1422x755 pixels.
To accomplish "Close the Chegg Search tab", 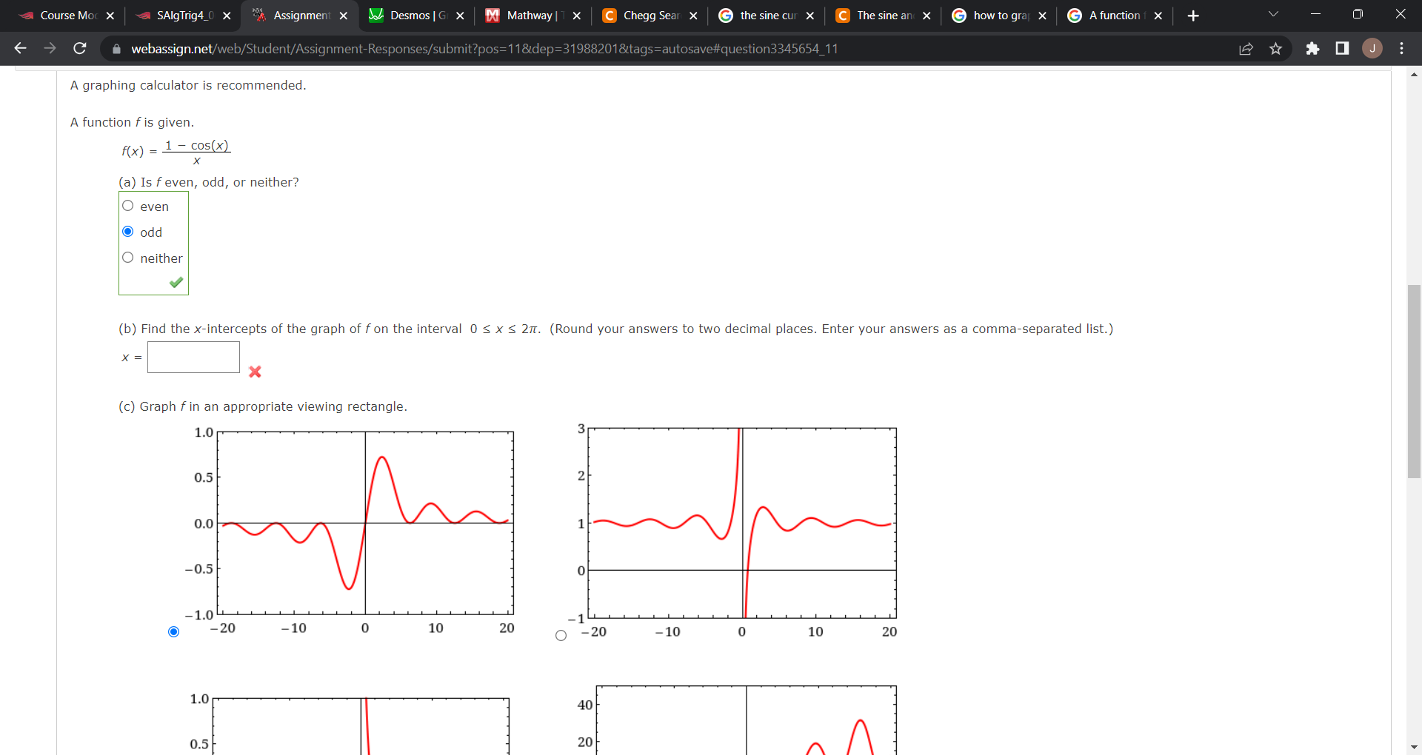I will (693, 15).
